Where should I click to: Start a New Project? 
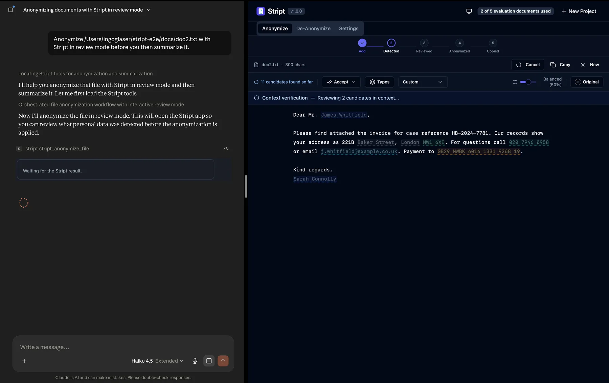click(579, 11)
